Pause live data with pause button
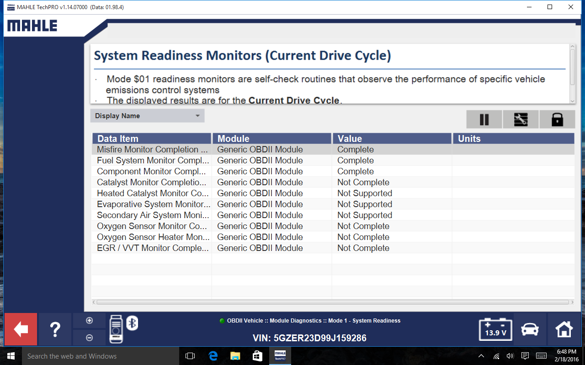The width and height of the screenshot is (585, 365). click(x=484, y=120)
